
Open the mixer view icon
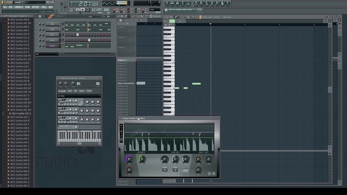(x=188, y=3)
